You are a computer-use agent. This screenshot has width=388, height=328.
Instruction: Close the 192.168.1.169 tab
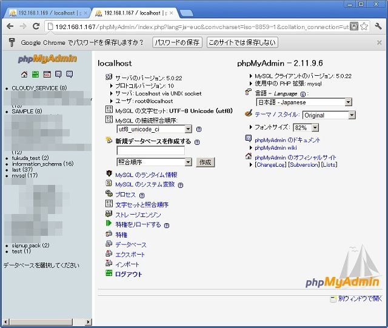(85, 13)
